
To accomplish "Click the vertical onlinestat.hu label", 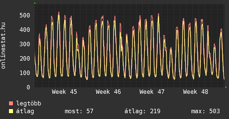I will (x=4, y=46).
